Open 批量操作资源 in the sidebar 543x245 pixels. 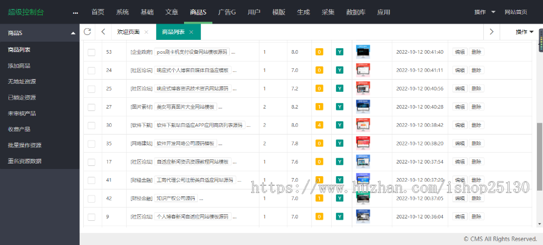click(25, 145)
